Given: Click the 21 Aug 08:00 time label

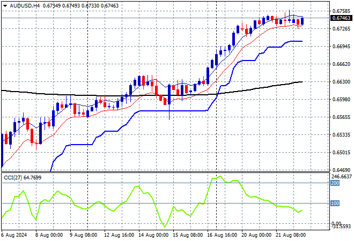Looking at the screenshot, I should pyautogui.click(x=289, y=235).
